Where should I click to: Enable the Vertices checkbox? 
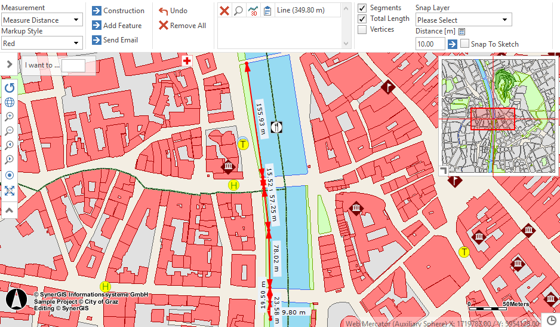point(362,29)
